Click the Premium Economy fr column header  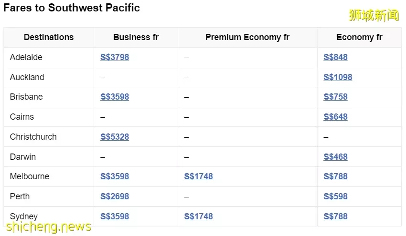pos(247,37)
